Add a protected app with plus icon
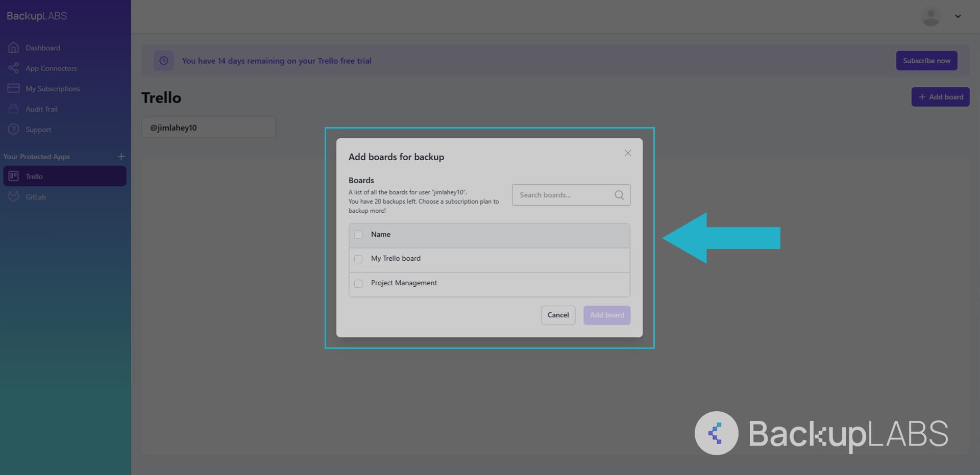Screen dimensions: 980x475 [x=121, y=157]
